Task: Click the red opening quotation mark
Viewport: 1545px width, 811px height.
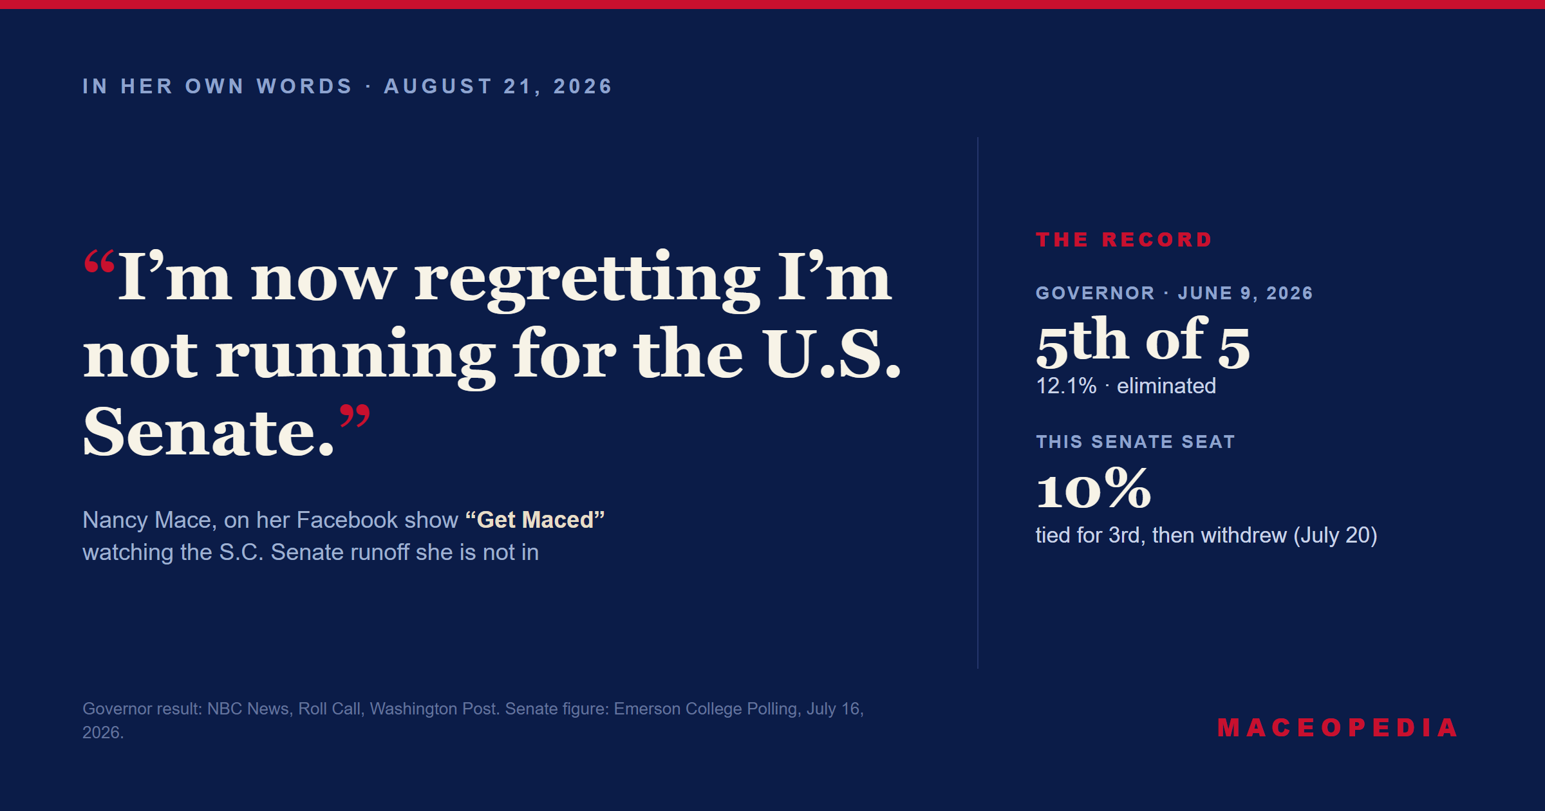Action: pyautogui.click(x=100, y=263)
